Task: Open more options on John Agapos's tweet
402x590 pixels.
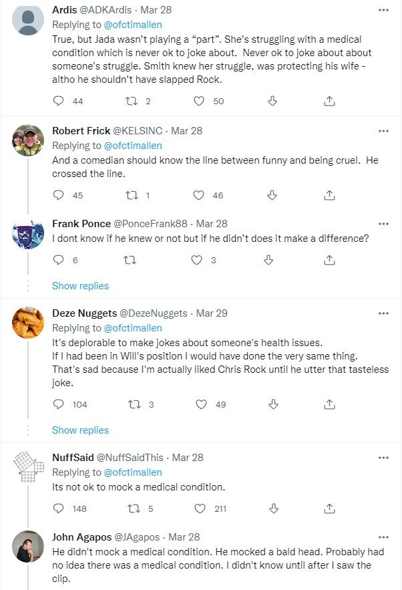Action: tap(383, 537)
